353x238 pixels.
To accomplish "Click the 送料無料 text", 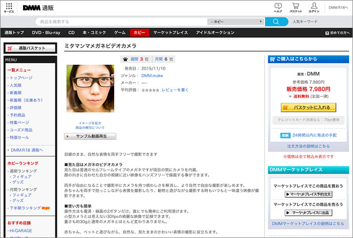I will [x=301, y=96].
